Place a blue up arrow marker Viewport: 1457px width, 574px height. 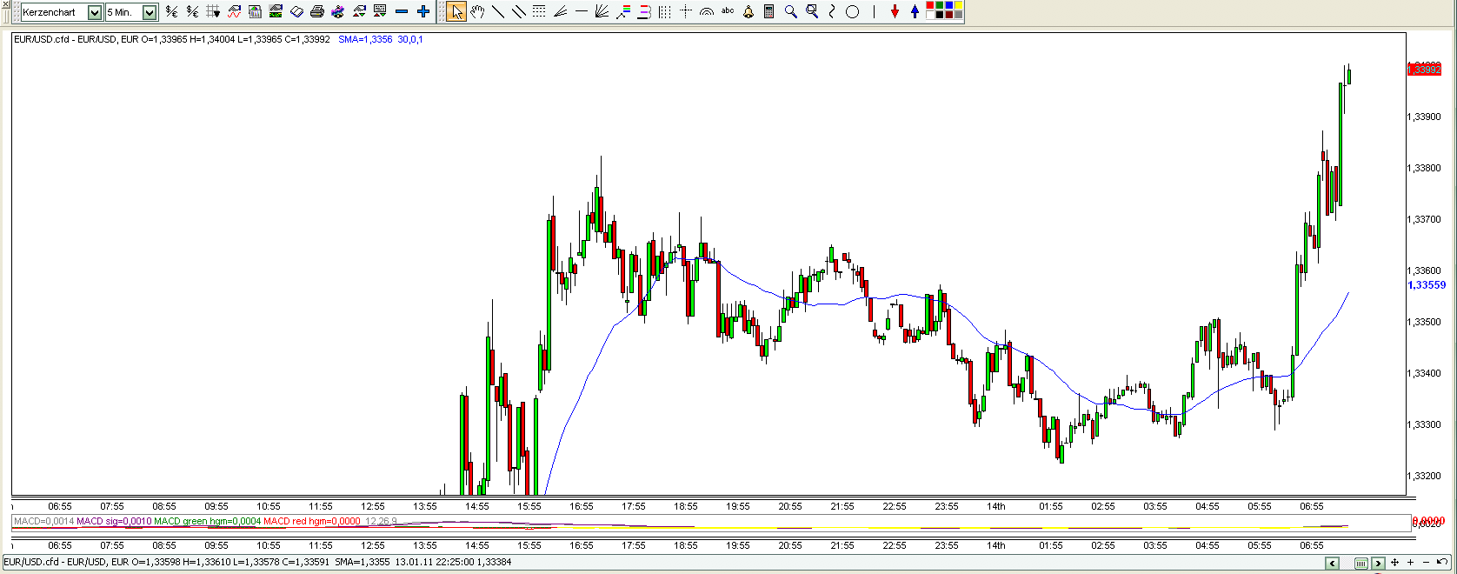915,11
